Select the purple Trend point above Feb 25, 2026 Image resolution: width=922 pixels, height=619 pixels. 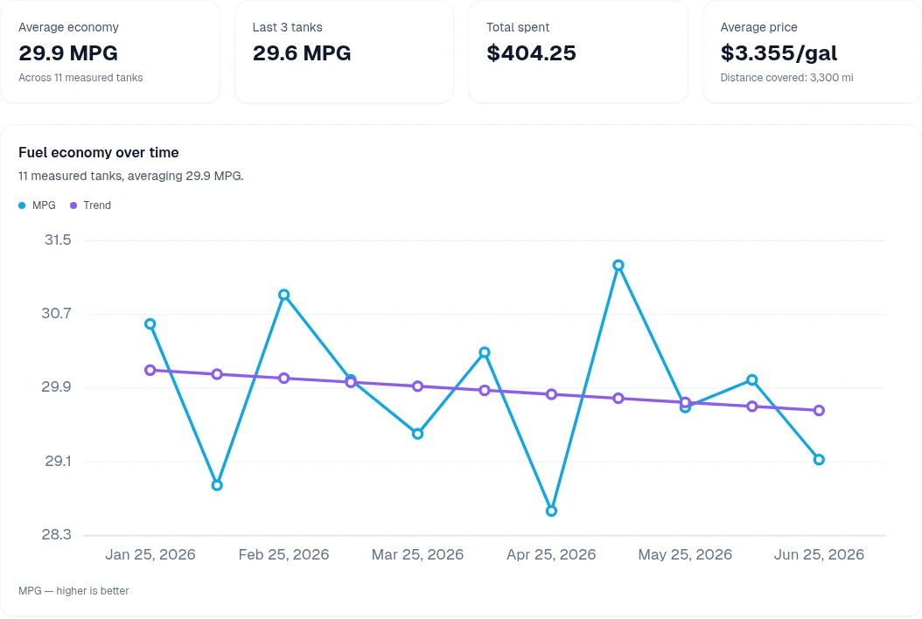[284, 378]
